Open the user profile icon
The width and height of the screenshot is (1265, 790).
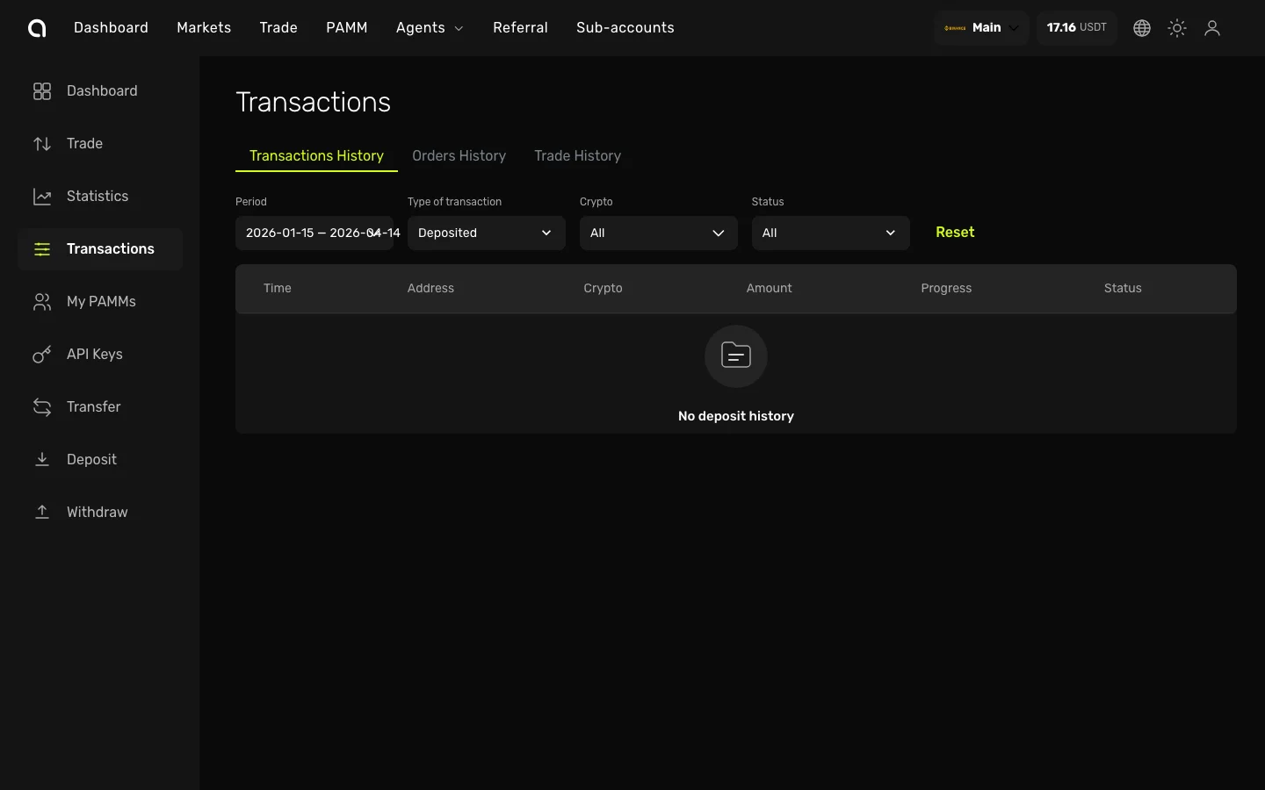coord(1212,27)
